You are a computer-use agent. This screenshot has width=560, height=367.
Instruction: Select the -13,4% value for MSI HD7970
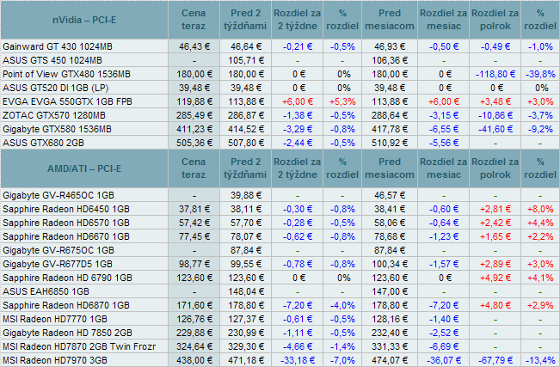pos(540,360)
